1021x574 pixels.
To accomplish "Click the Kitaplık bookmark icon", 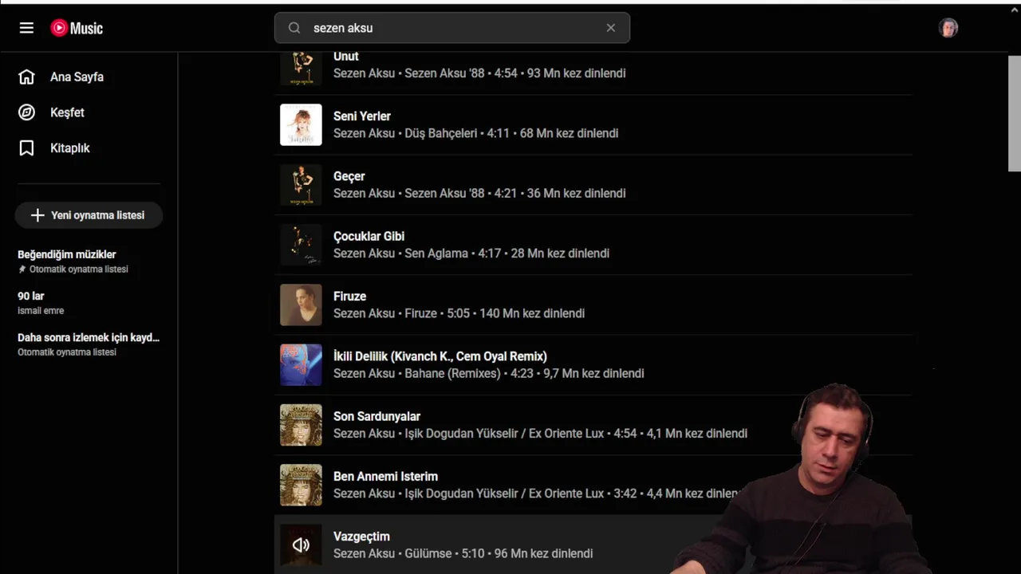I will click(x=26, y=148).
